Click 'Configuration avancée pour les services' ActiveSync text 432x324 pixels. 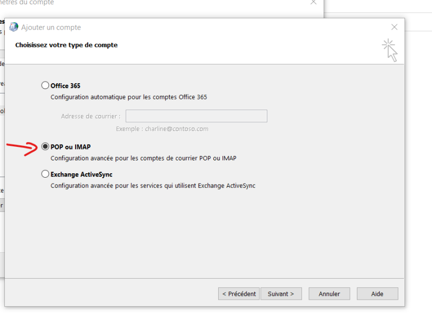point(153,186)
